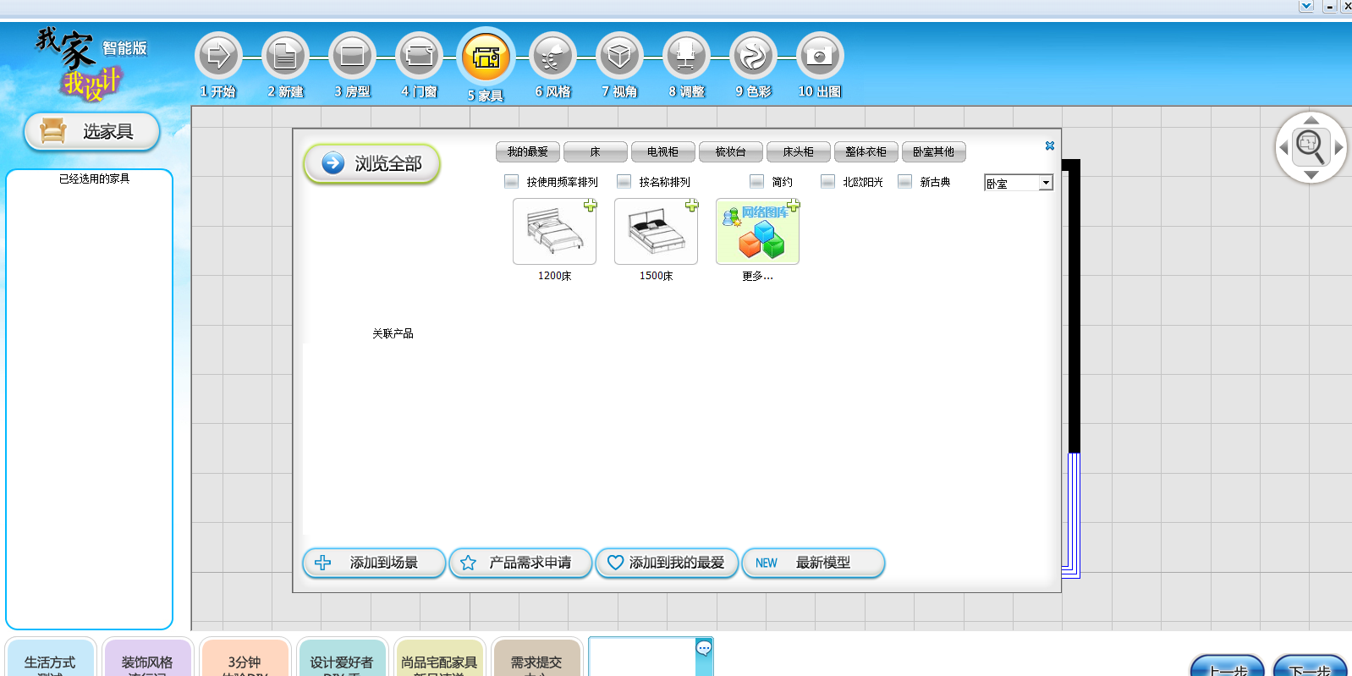Click the 添加到我的最爱 button
The width and height of the screenshot is (1352, 676).
(666, 563)
